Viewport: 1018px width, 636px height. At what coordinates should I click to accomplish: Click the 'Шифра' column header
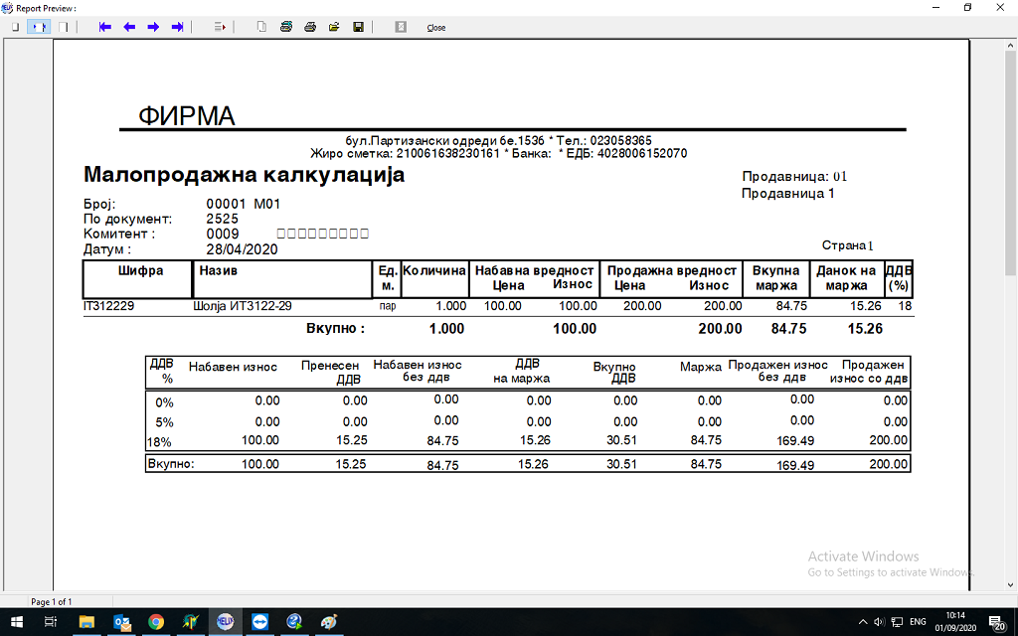click(140, 270)
